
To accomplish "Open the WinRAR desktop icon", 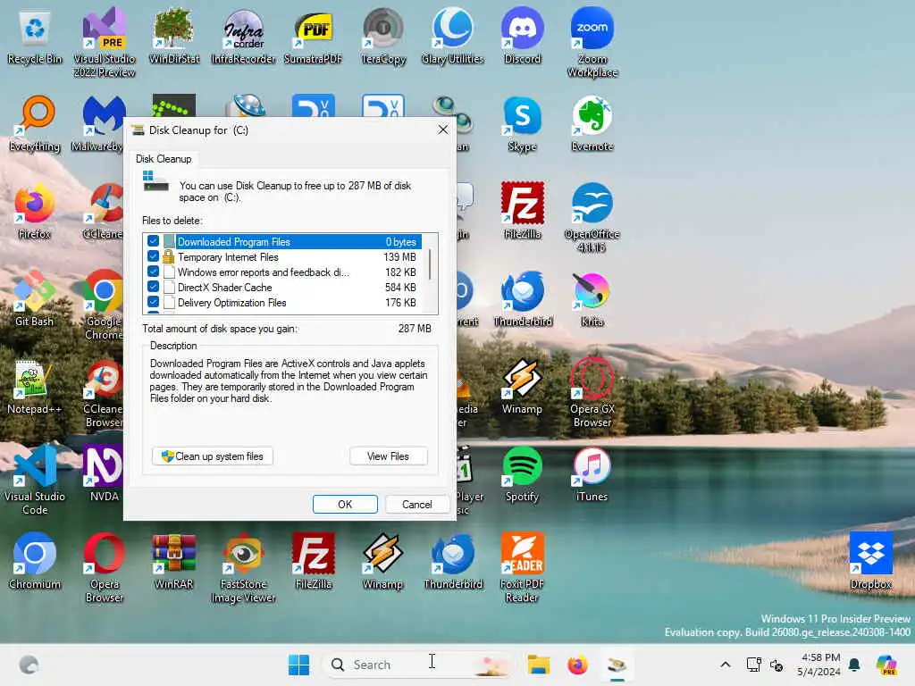I will (174, 561).
